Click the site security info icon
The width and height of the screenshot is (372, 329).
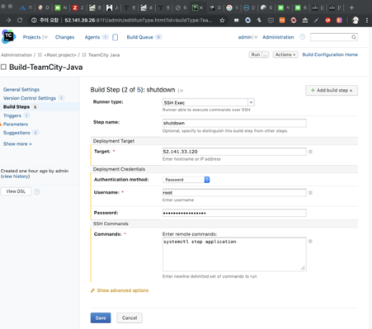34,20
